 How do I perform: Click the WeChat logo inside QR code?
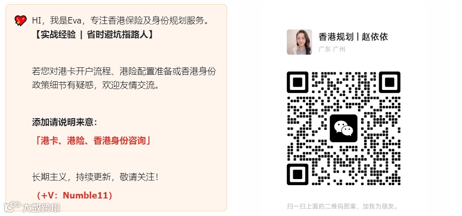click(344, 128)
